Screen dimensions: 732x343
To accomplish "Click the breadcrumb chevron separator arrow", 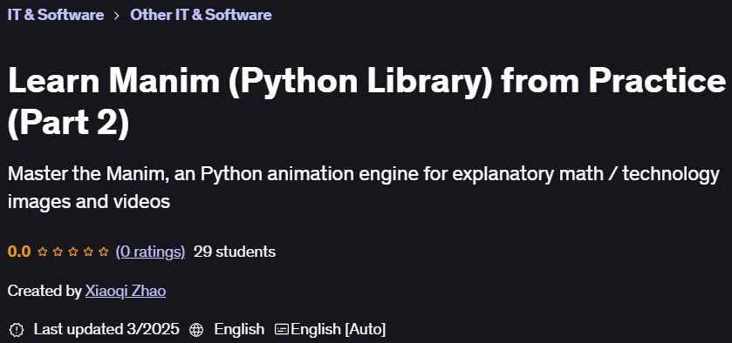I will (117, 16).
